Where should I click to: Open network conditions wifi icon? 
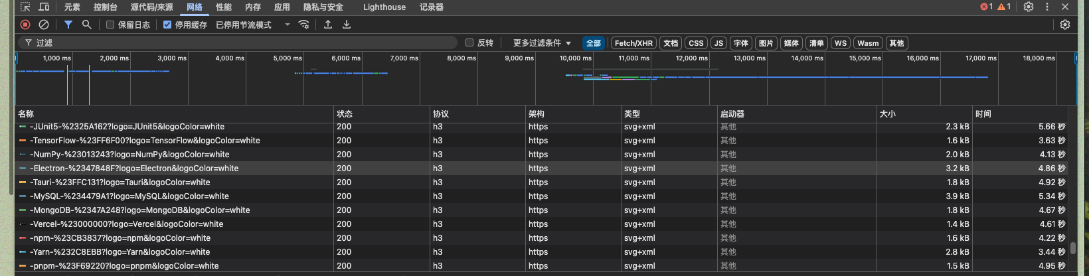(304, 25)
